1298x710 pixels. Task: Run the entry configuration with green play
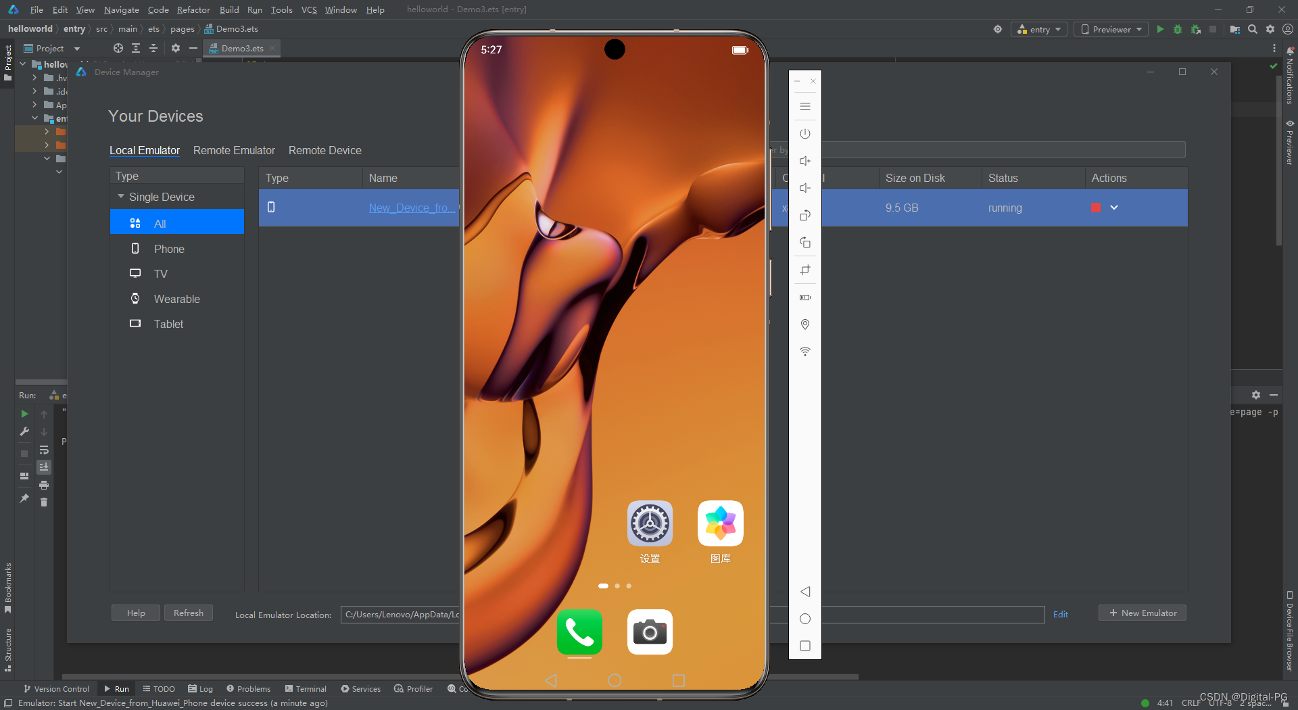[x=1160, y=29]
